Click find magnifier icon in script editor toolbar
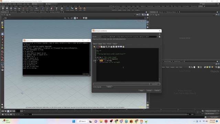 (107, 47)
